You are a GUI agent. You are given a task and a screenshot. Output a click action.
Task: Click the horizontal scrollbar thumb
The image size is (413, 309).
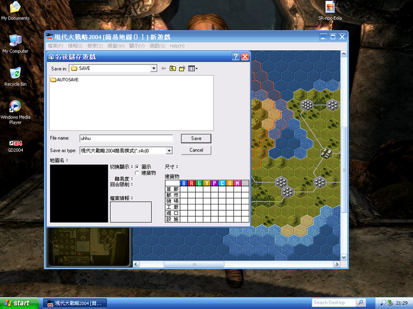pos(194,264)
